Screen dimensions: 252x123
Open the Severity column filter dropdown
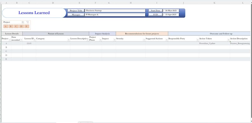[144, 40]
